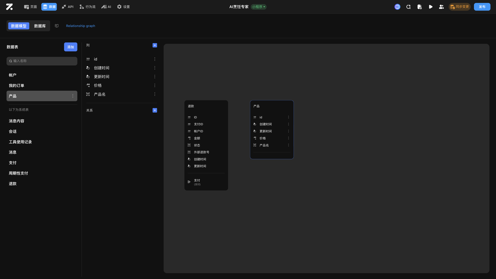Click the 状态 field in the 退款 card
Screen dimensions: 496x279
[x=197, y=145]
